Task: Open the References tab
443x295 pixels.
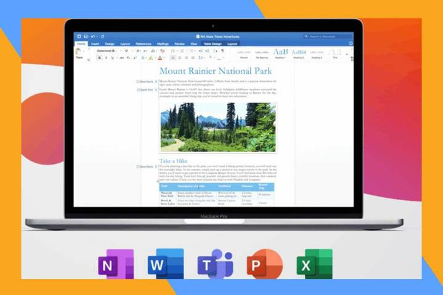Action: [x=143, y=44]
